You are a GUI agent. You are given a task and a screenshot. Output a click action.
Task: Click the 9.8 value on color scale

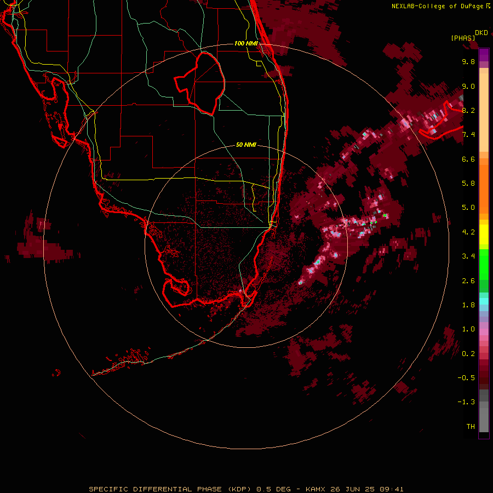pos(468,61)
